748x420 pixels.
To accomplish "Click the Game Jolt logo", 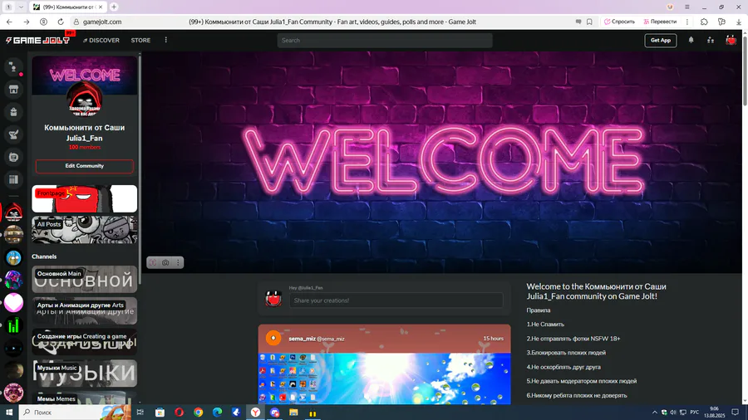I will click(x=37, y=41).
